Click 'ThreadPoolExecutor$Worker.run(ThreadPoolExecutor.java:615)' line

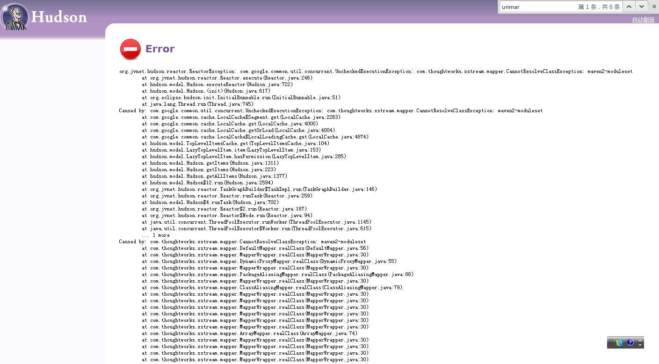(257, 229)
